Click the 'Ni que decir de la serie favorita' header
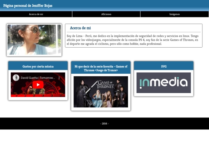Viewport: 209px width, 157px height. tap(101, 67)
